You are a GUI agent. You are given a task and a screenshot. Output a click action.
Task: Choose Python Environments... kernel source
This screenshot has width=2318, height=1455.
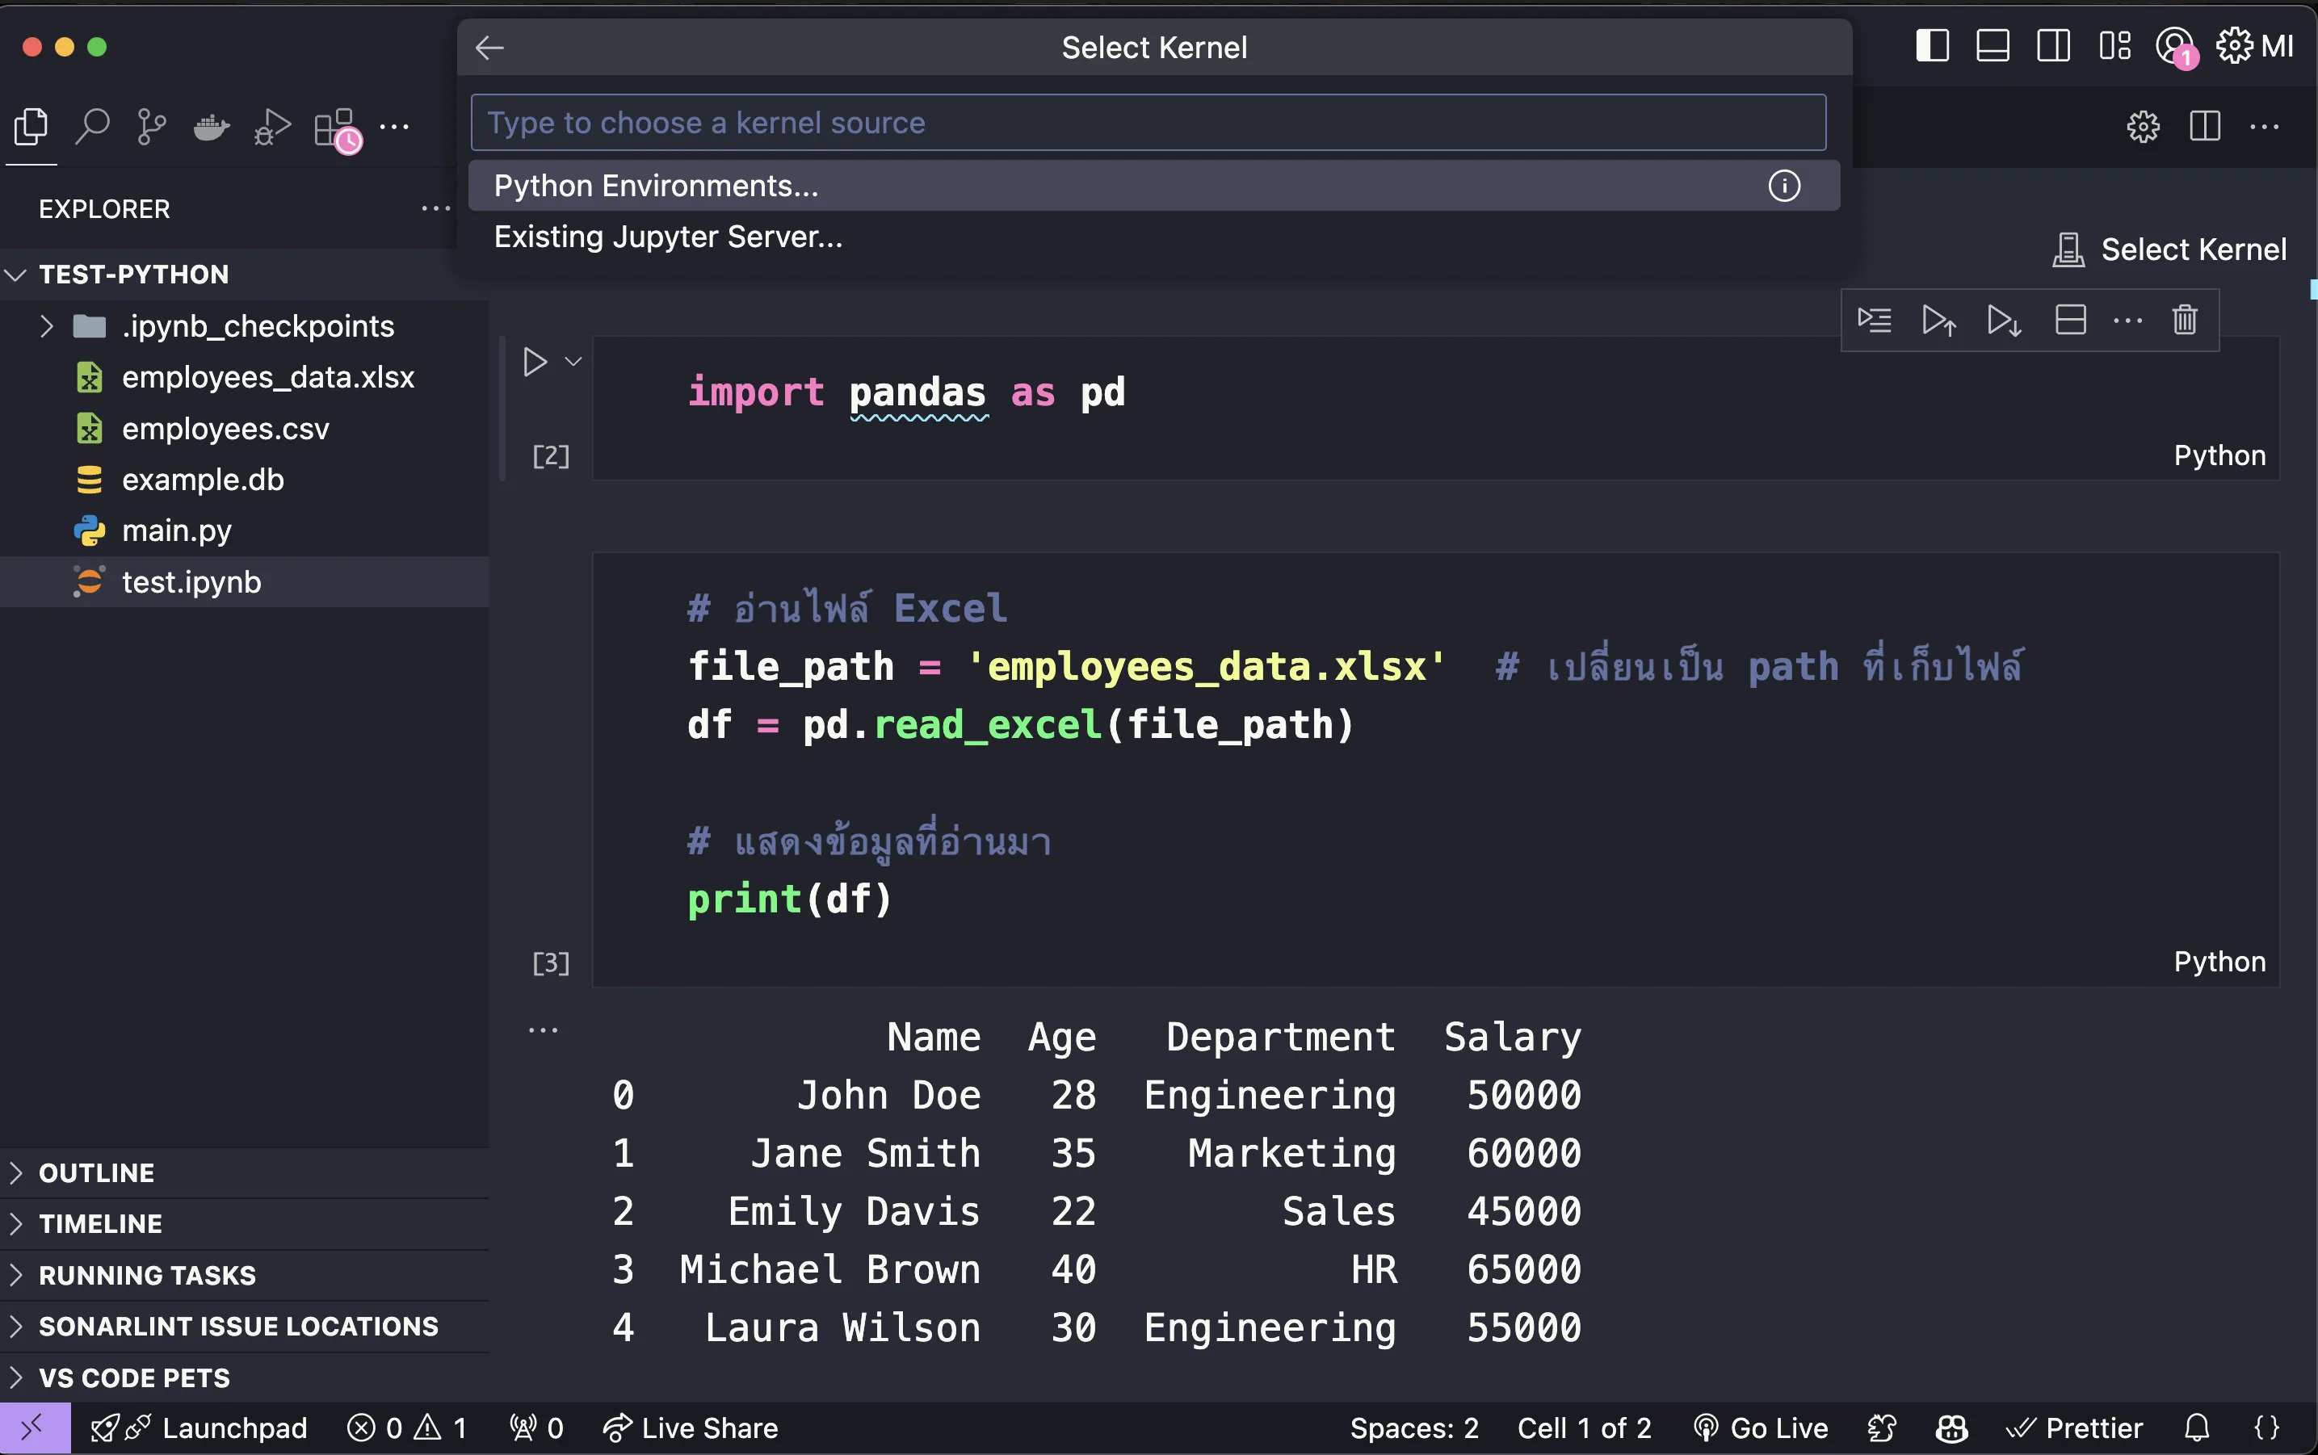pyautogui.click(x=1154, y=186)
